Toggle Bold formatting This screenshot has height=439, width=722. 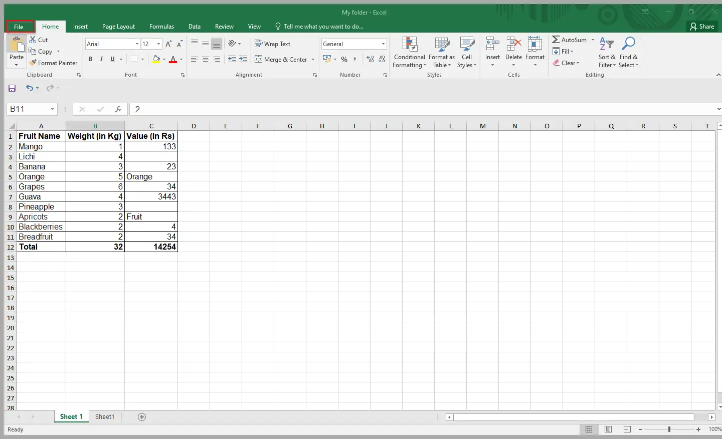point(90,59)
